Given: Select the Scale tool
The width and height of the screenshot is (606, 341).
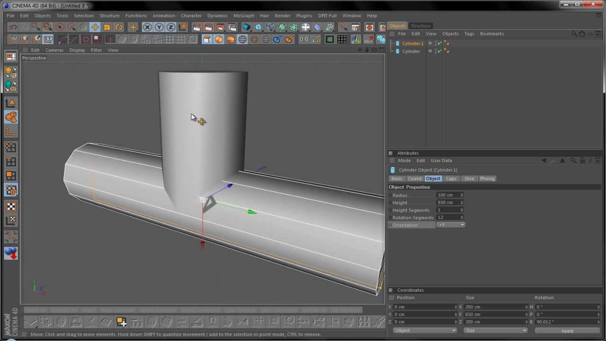Looking at the screenshot, I should click(107, 27).
